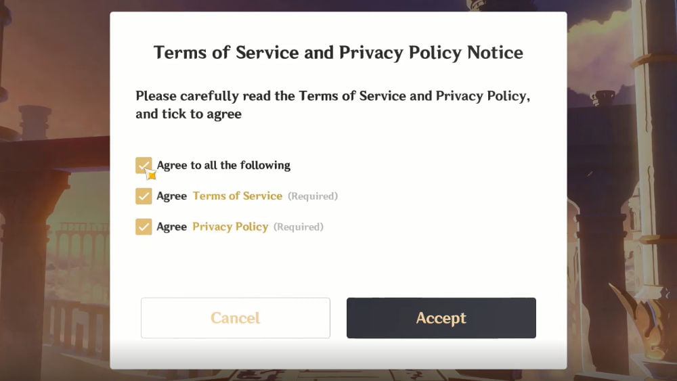
Task: Toggle the Agree to all the following checkbox
Action: click(144, 165)
